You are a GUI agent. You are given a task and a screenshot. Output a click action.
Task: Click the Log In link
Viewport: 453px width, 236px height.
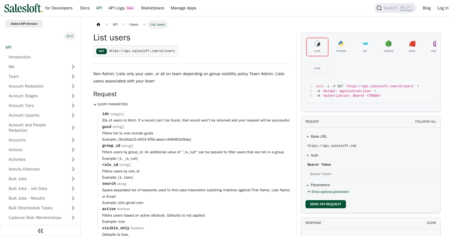(443, 8)
